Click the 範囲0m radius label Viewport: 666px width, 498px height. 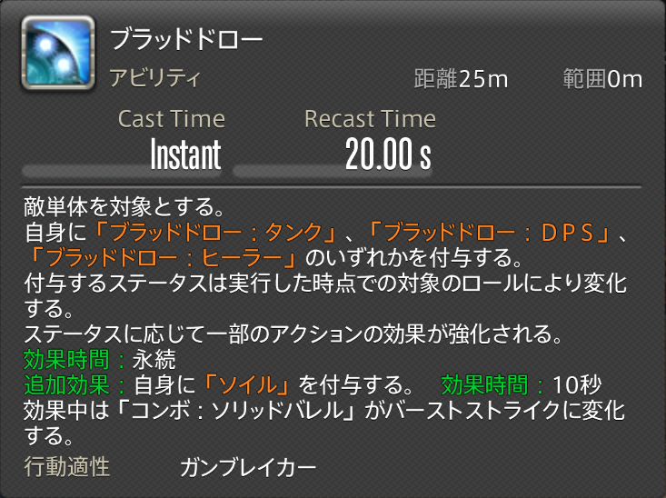coord(602,79)
